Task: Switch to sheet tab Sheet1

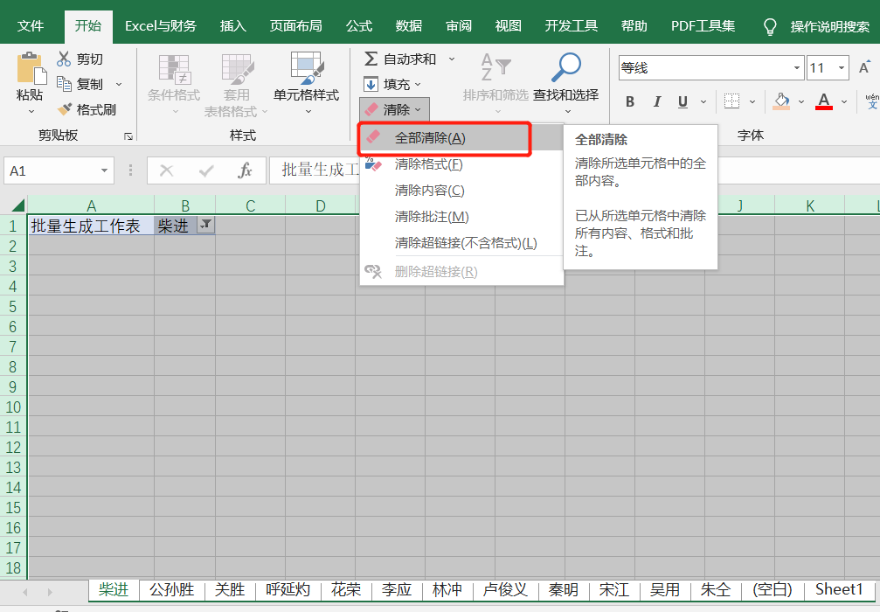Action: [839, 589]
